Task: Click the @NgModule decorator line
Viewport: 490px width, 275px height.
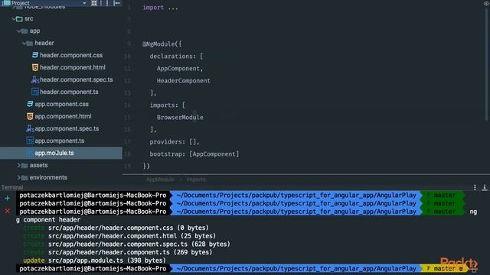Action: pyautogui.click(x=162, y=44)
